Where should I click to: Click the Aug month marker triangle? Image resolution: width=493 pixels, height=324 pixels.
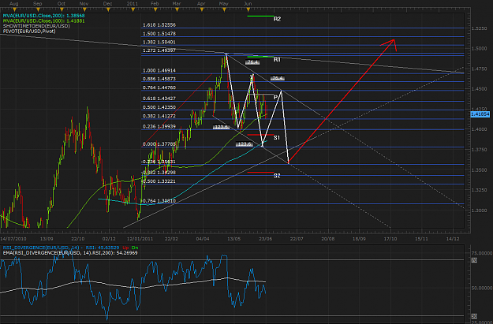pos(14,10)
